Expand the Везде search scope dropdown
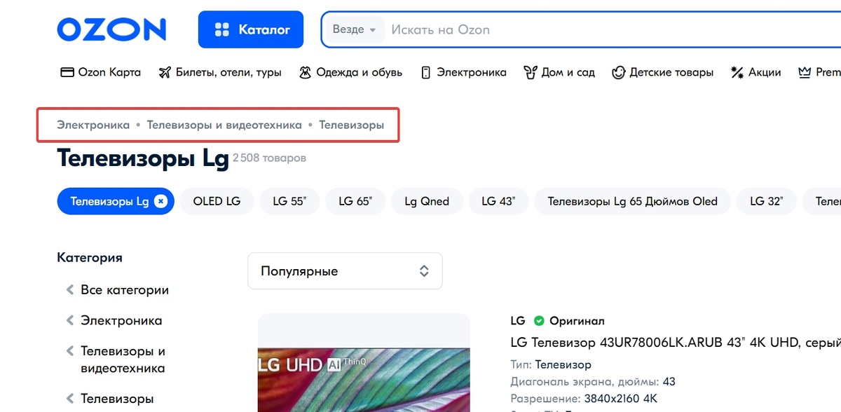 (x=355, y=29)
